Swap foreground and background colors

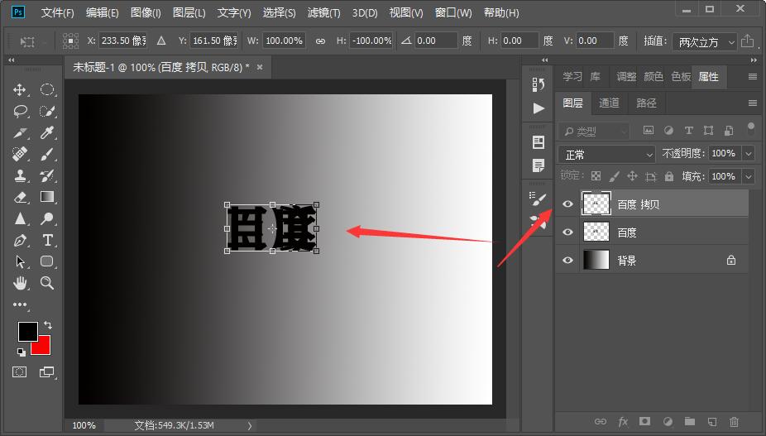point(48,324)
